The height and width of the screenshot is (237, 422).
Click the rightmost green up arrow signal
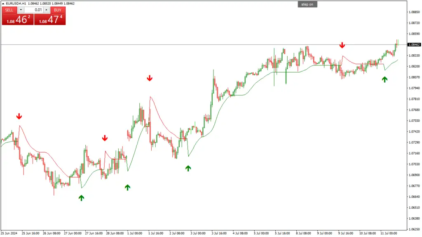[384, 79]
